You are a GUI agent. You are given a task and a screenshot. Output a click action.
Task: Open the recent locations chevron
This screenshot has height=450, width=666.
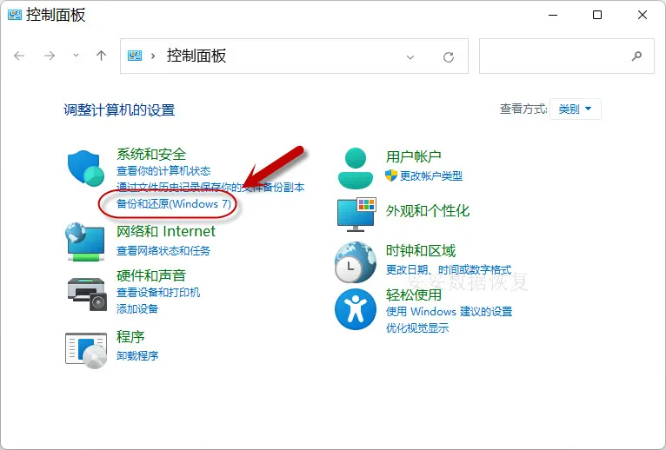77,56
